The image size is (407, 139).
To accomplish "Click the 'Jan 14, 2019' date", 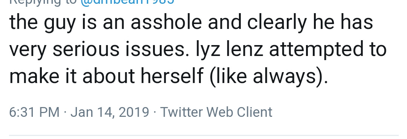I will coord(110,112).
